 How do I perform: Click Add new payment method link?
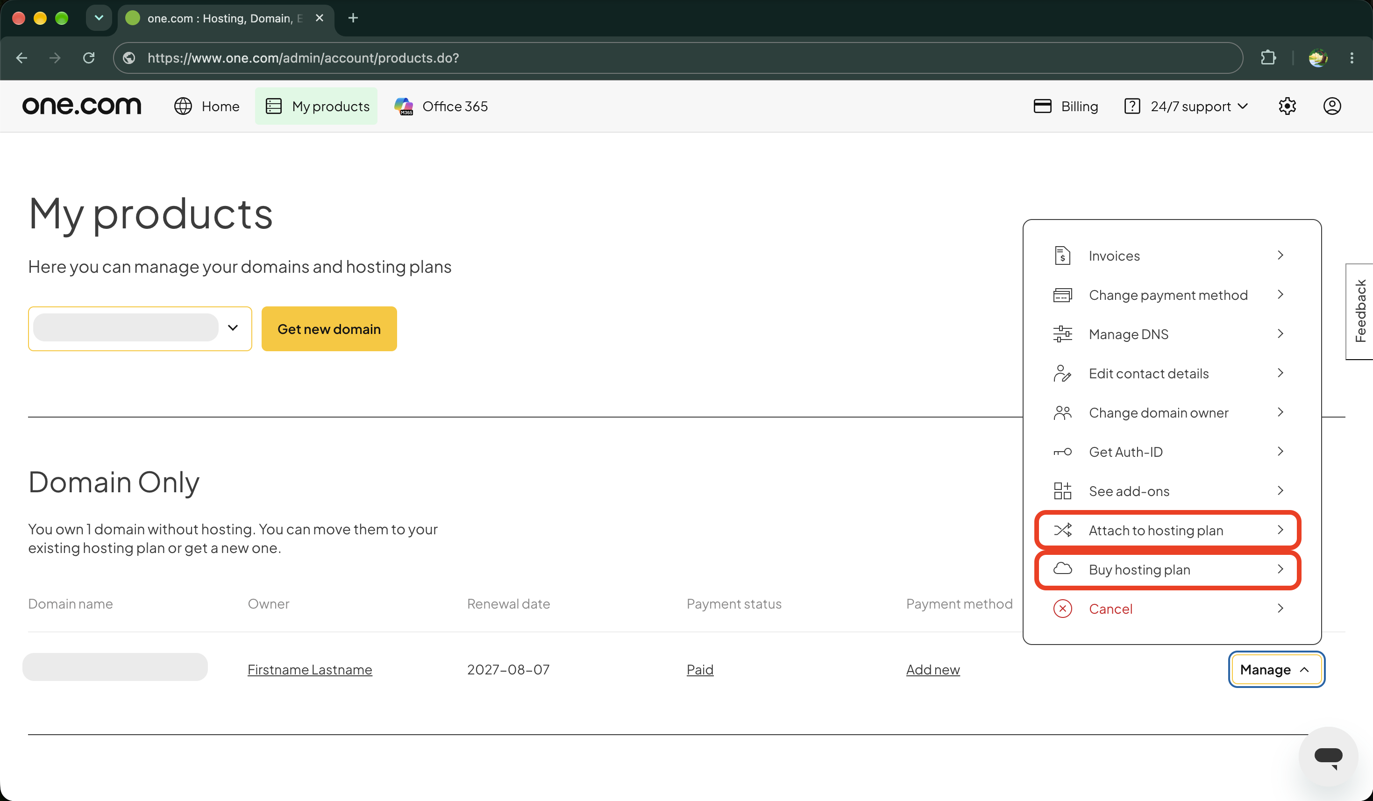(x=933, y=669)
